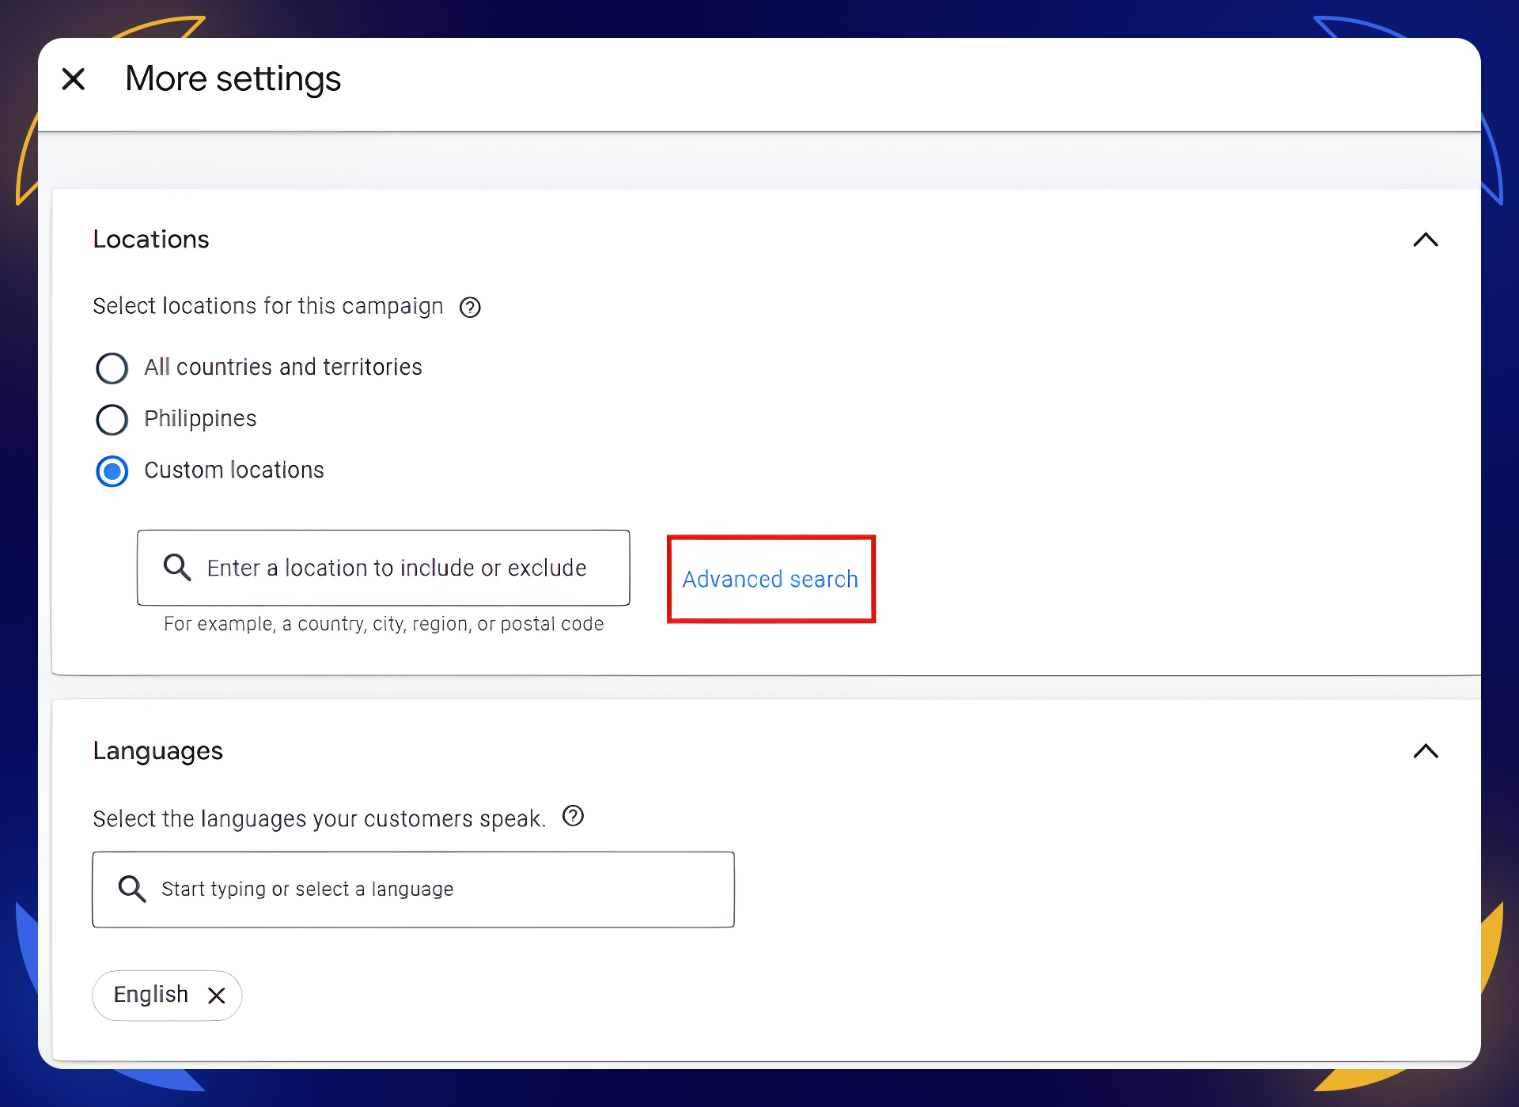Choose the Philippines radio option

tap(112, 420)
